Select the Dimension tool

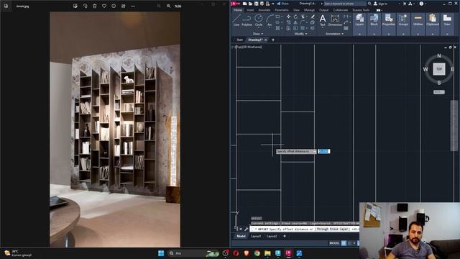[x=335, y=20]
